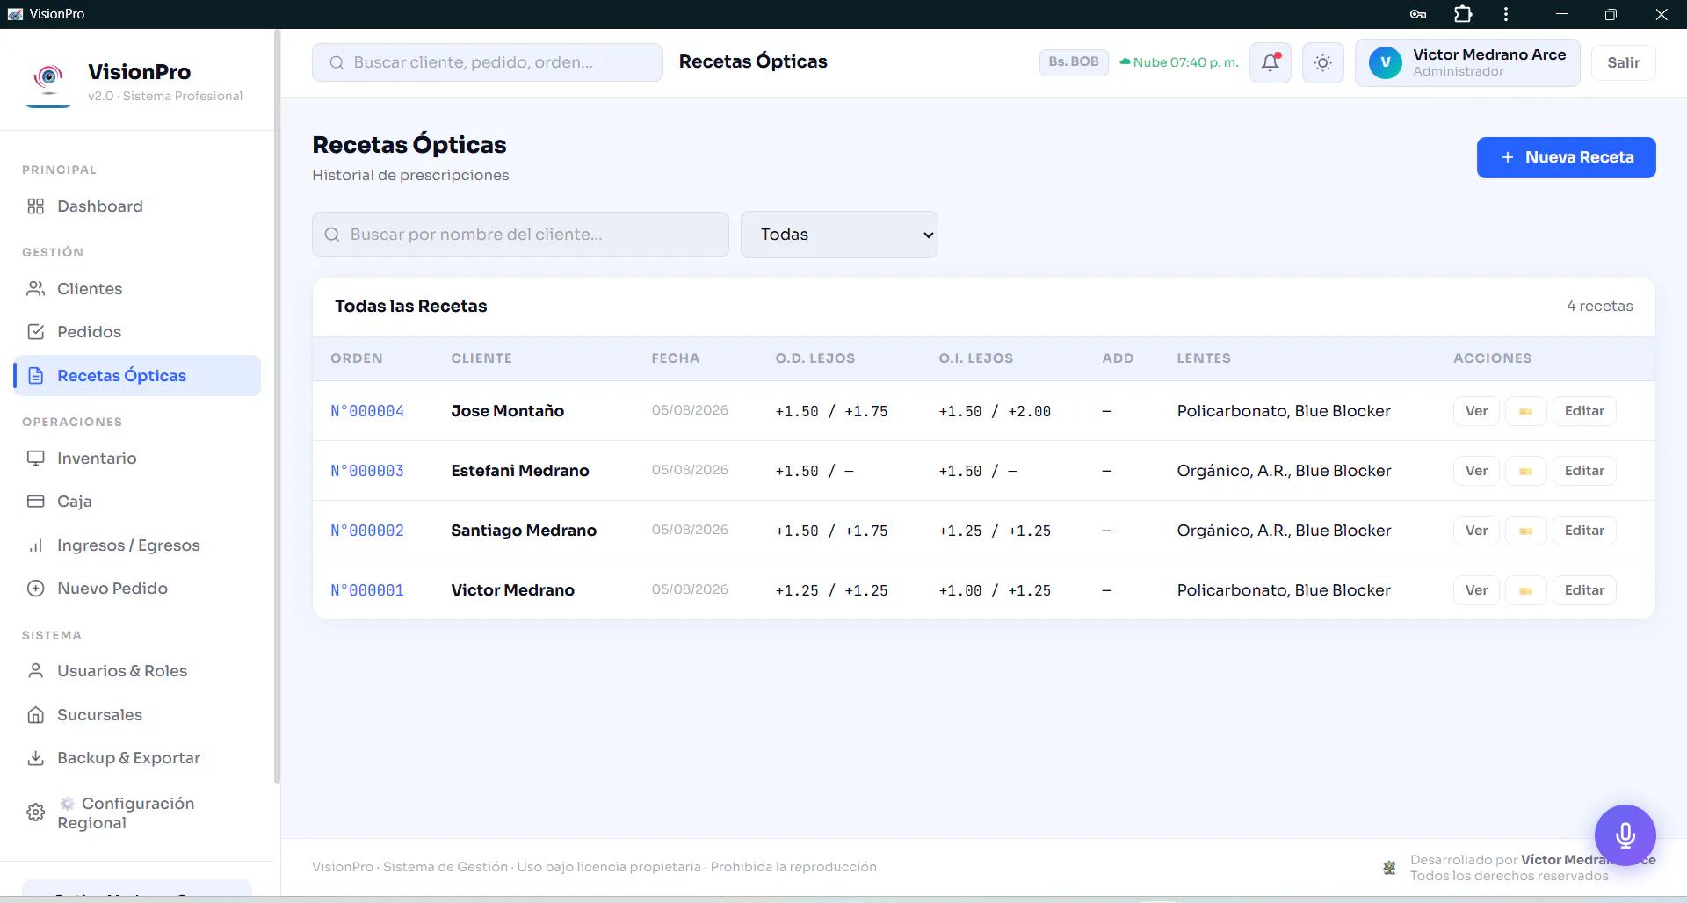
Task: Open Backup & Exportar
Action: 137,758
